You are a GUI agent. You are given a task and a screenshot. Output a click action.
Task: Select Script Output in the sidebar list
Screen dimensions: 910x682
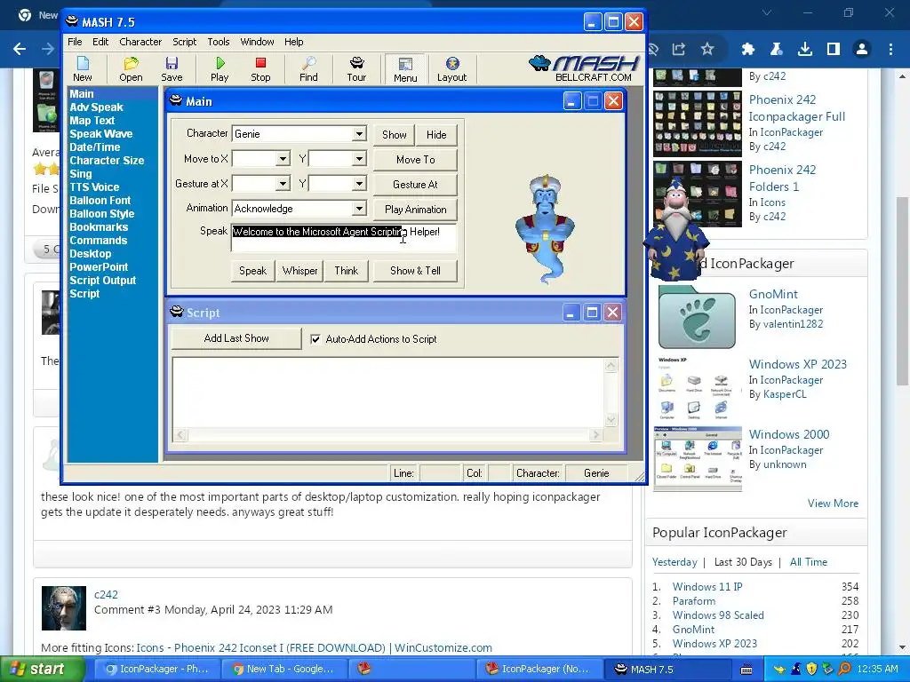tap(103, 281)
